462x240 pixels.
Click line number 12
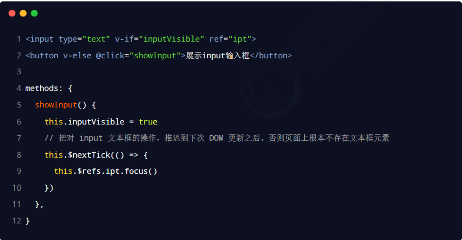coord(17,221)
